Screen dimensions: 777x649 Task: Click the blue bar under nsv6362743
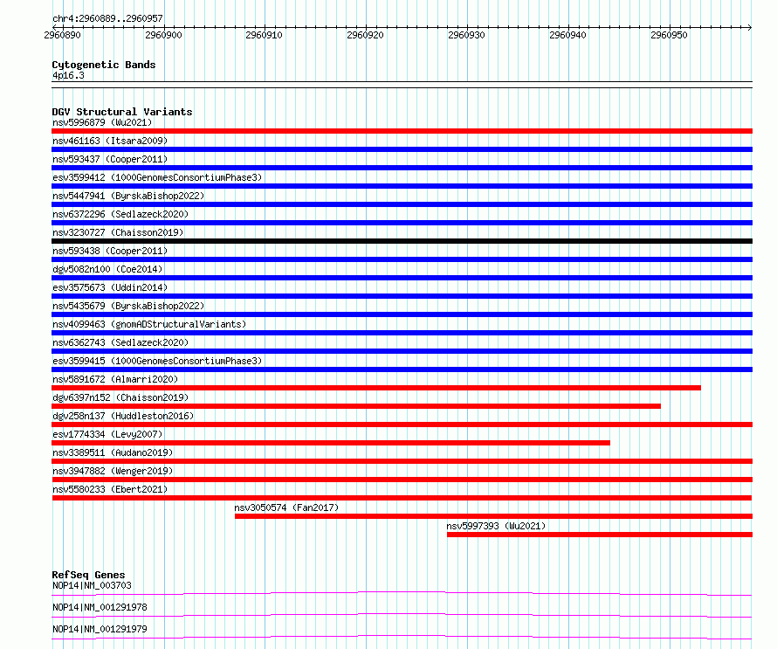pyautogui.click(x=402, y=351)
